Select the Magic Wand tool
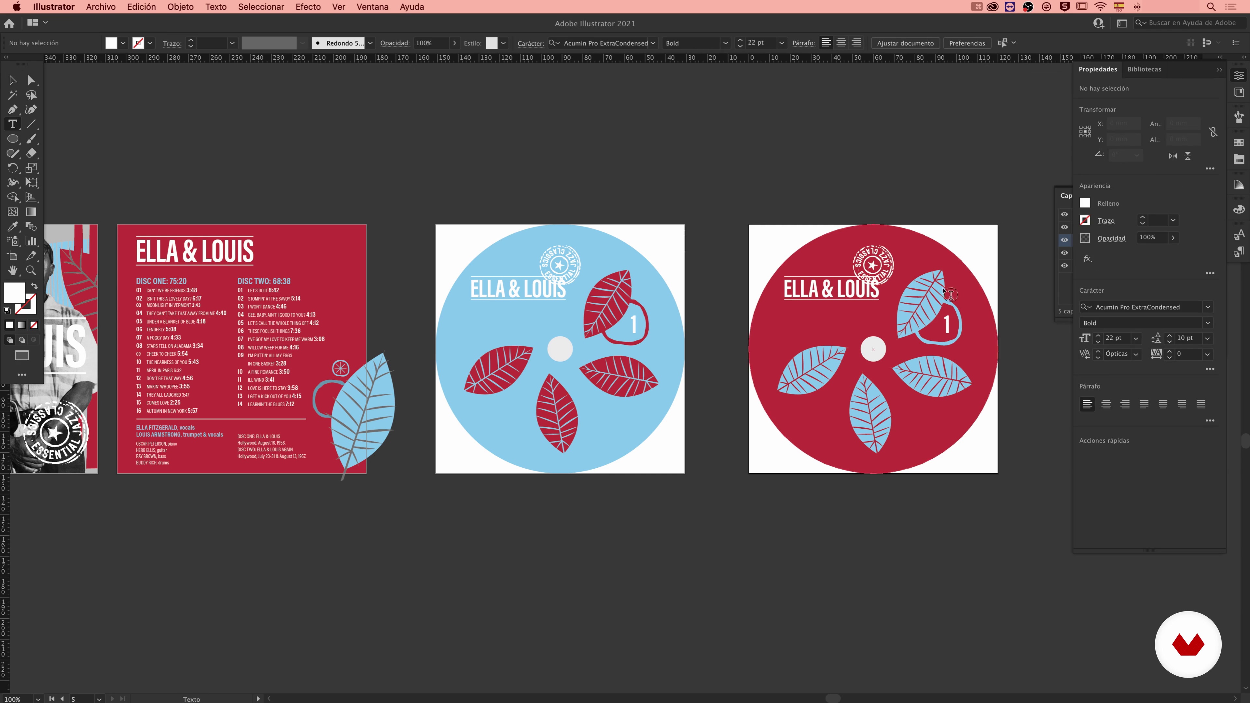The height and width of the screenshot is (703, 1250). [x=13, y=95]
